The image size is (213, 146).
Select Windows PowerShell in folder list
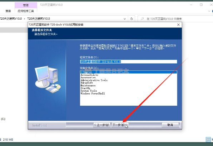click(93, 94)
